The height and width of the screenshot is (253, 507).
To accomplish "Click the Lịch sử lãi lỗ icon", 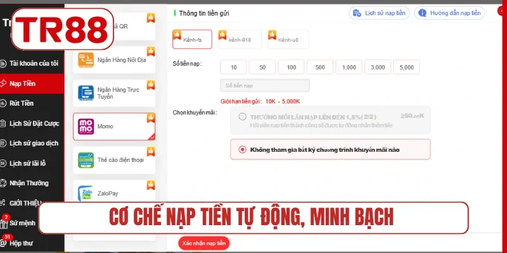I will (3, 164).
